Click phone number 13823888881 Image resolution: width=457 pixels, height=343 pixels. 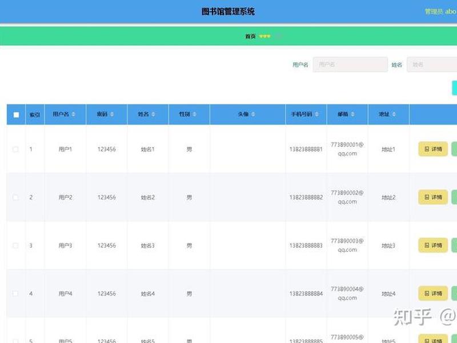[306, 149]
